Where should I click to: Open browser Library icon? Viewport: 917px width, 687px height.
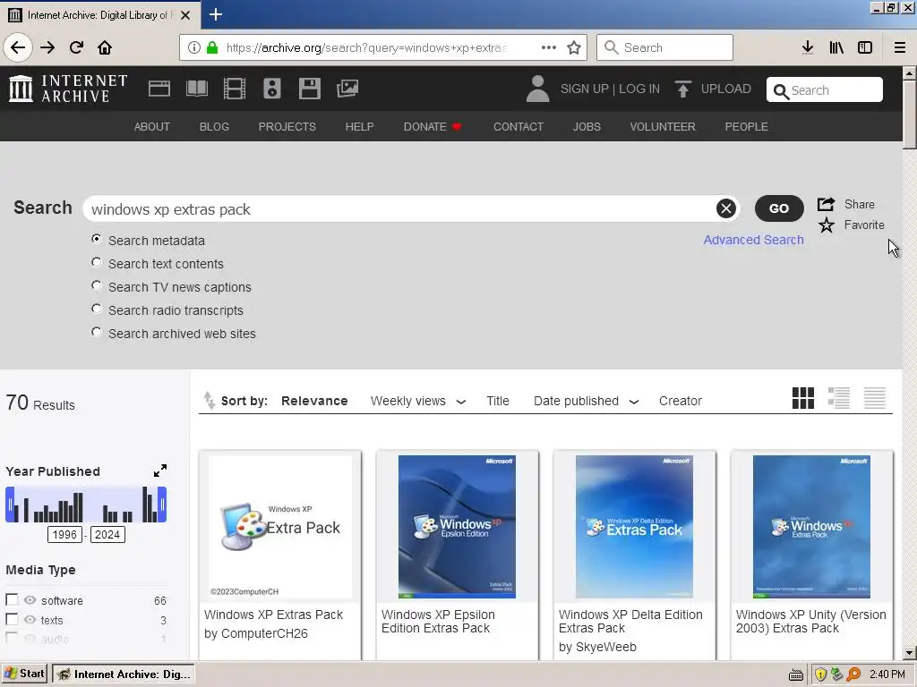click(x=836, y=47)
